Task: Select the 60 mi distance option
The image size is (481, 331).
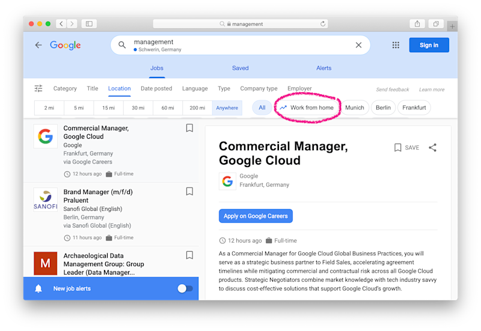Action: point(168,108)
